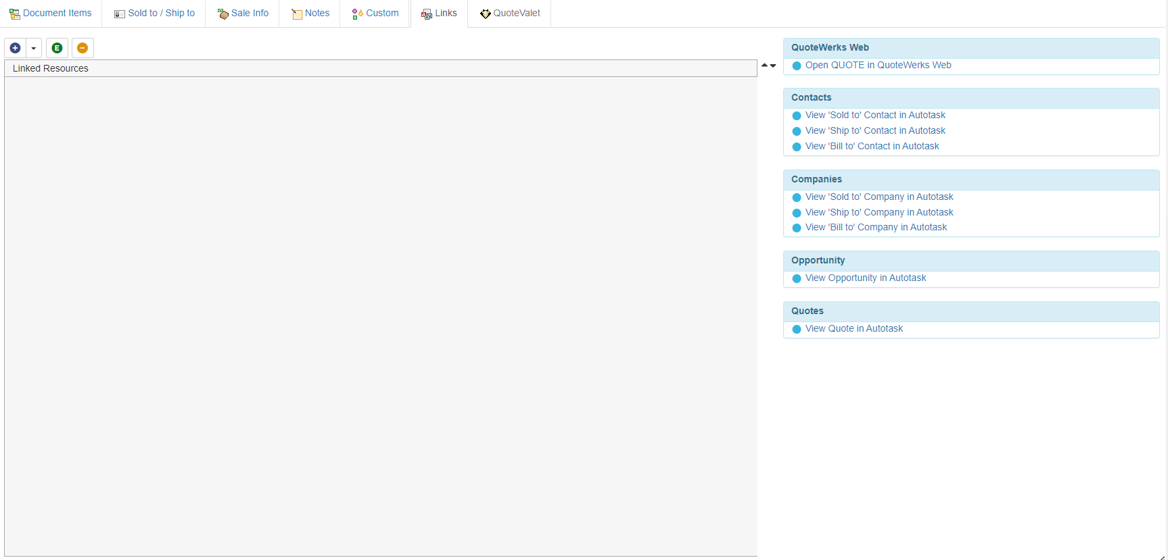Screen dimensions: 1168x560
Task: Select the Notes tab
Action: tap(310, 14)
